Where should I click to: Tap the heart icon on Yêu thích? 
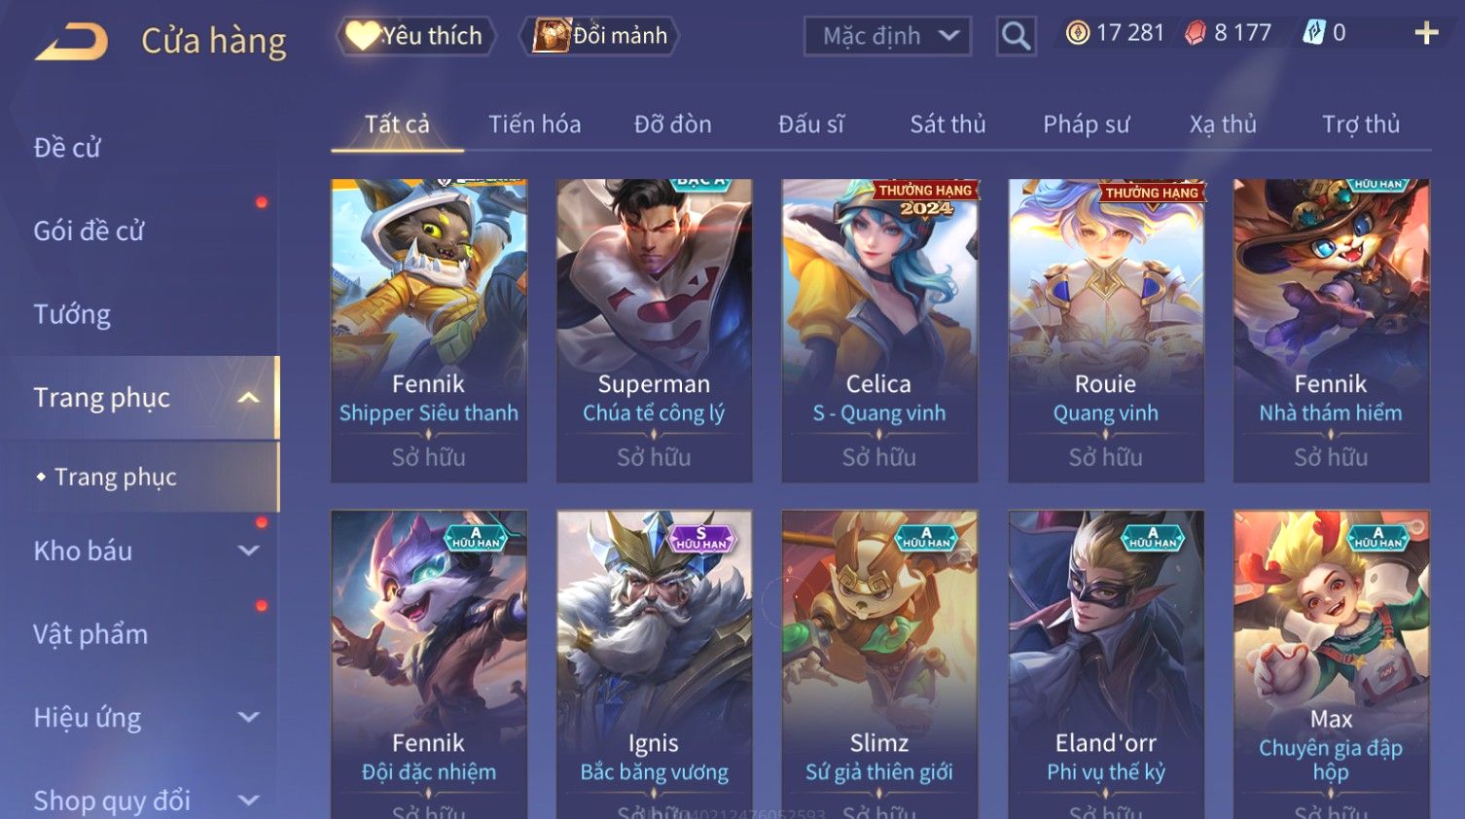(363, 36)
